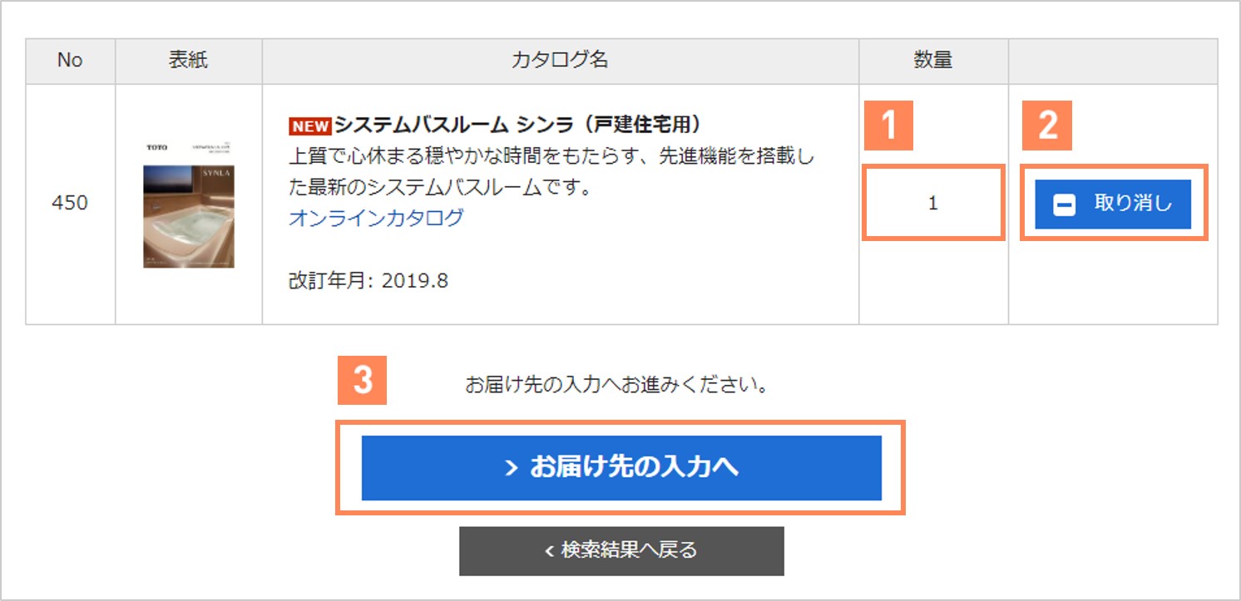Click the right chevron on お届け先の入力へ

coord(512,468)
